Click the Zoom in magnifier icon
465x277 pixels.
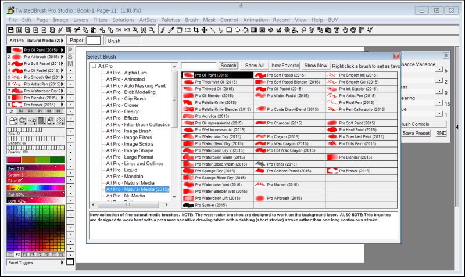point(135,30)
